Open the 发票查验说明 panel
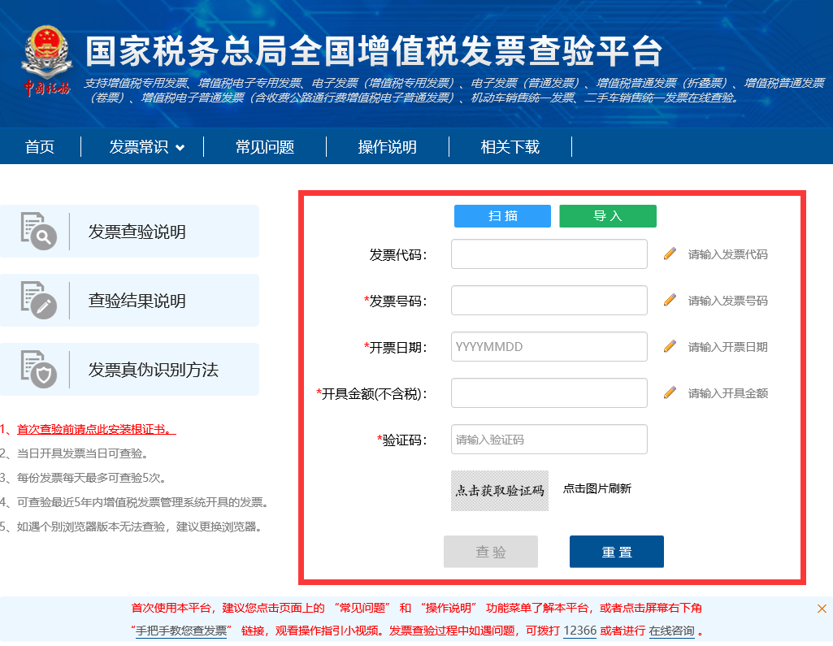The height and width of the screenshot is (646, 833). tap(130, 231)
